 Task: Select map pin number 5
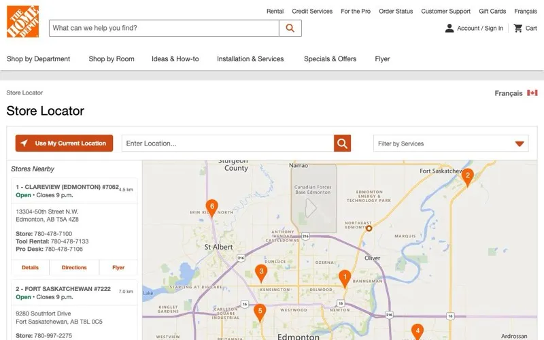pos(260,313)
